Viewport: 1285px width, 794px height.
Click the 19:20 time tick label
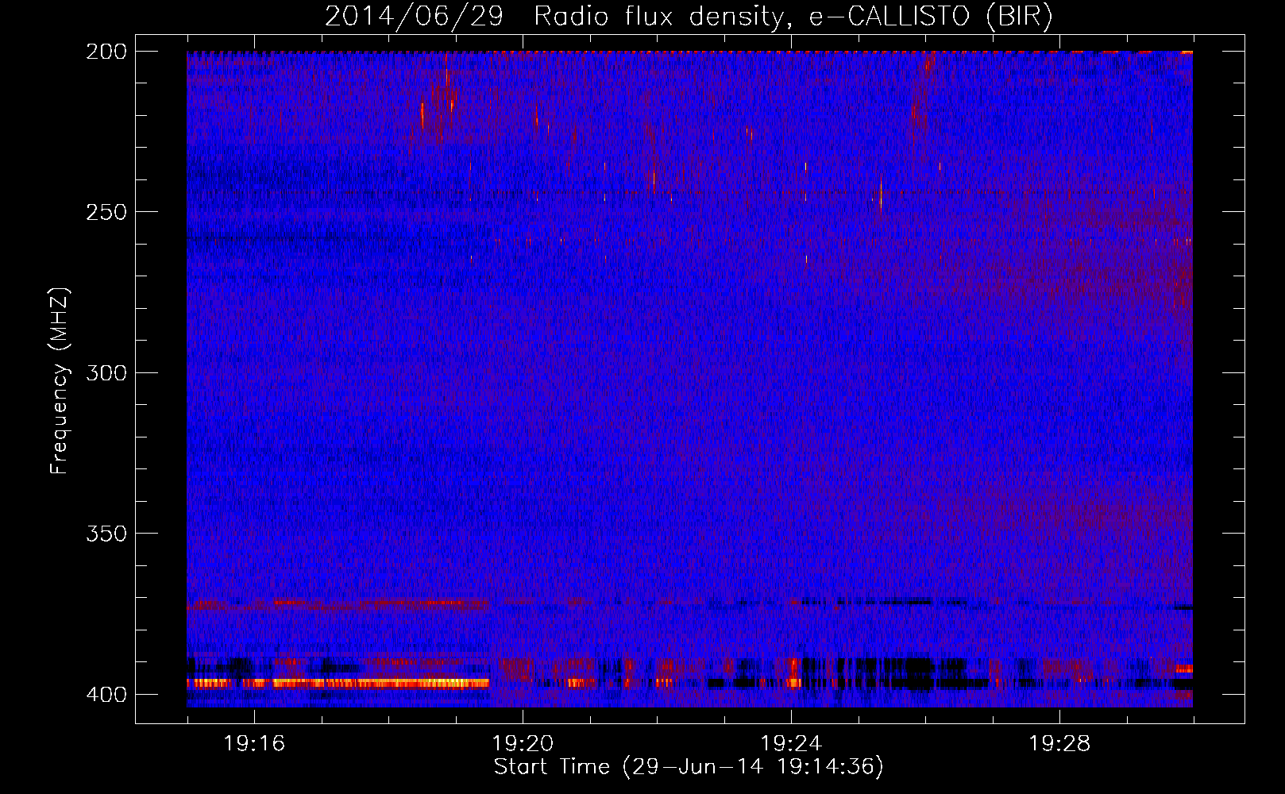click(523, 744)
